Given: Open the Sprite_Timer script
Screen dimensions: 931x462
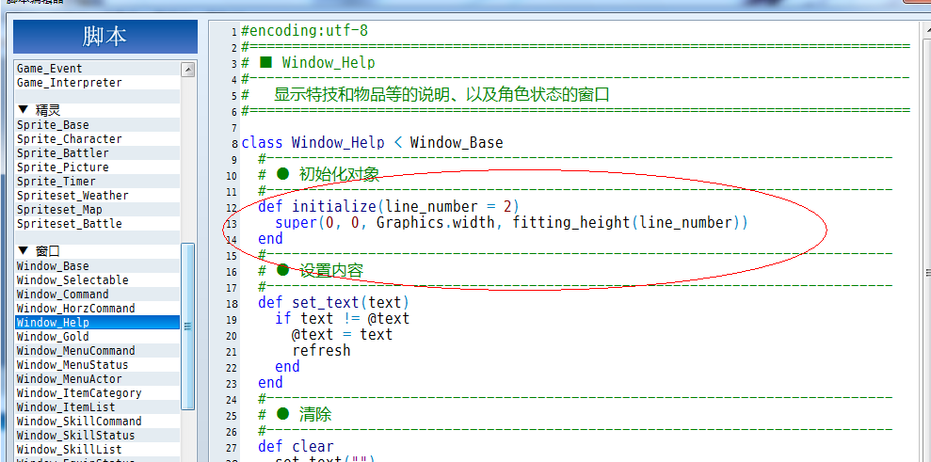Looking at the screenshot, I should (x=97, y=181).
